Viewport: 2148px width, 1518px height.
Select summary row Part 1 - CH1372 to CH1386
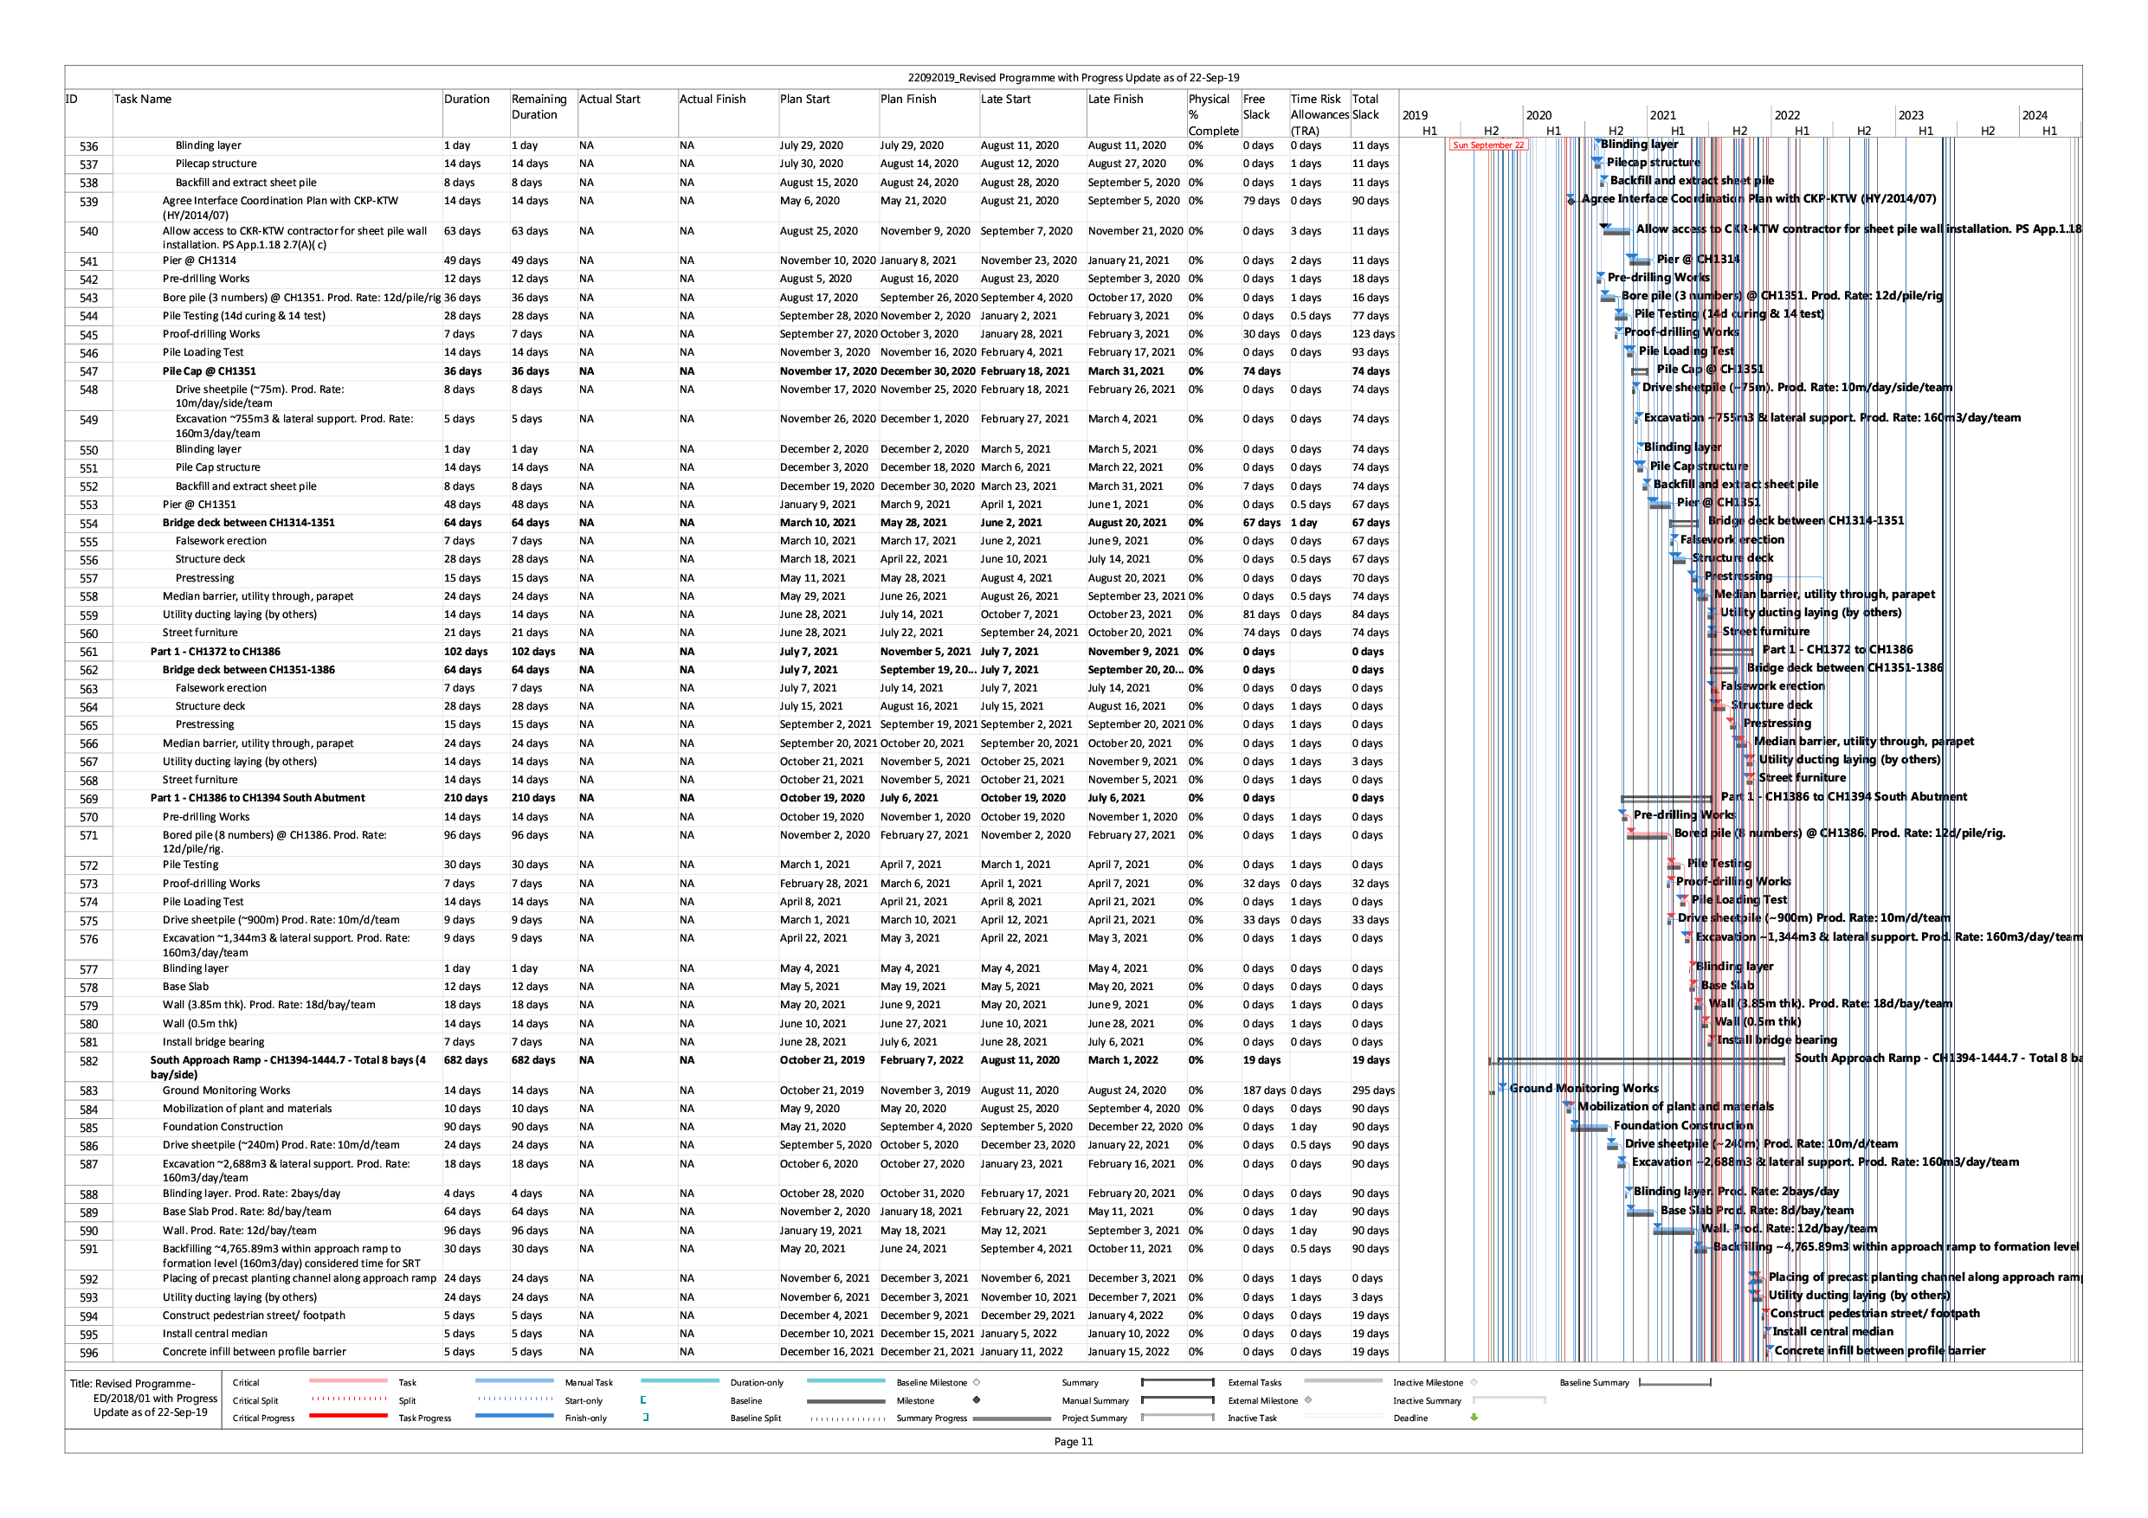click(x=216, y=652)
